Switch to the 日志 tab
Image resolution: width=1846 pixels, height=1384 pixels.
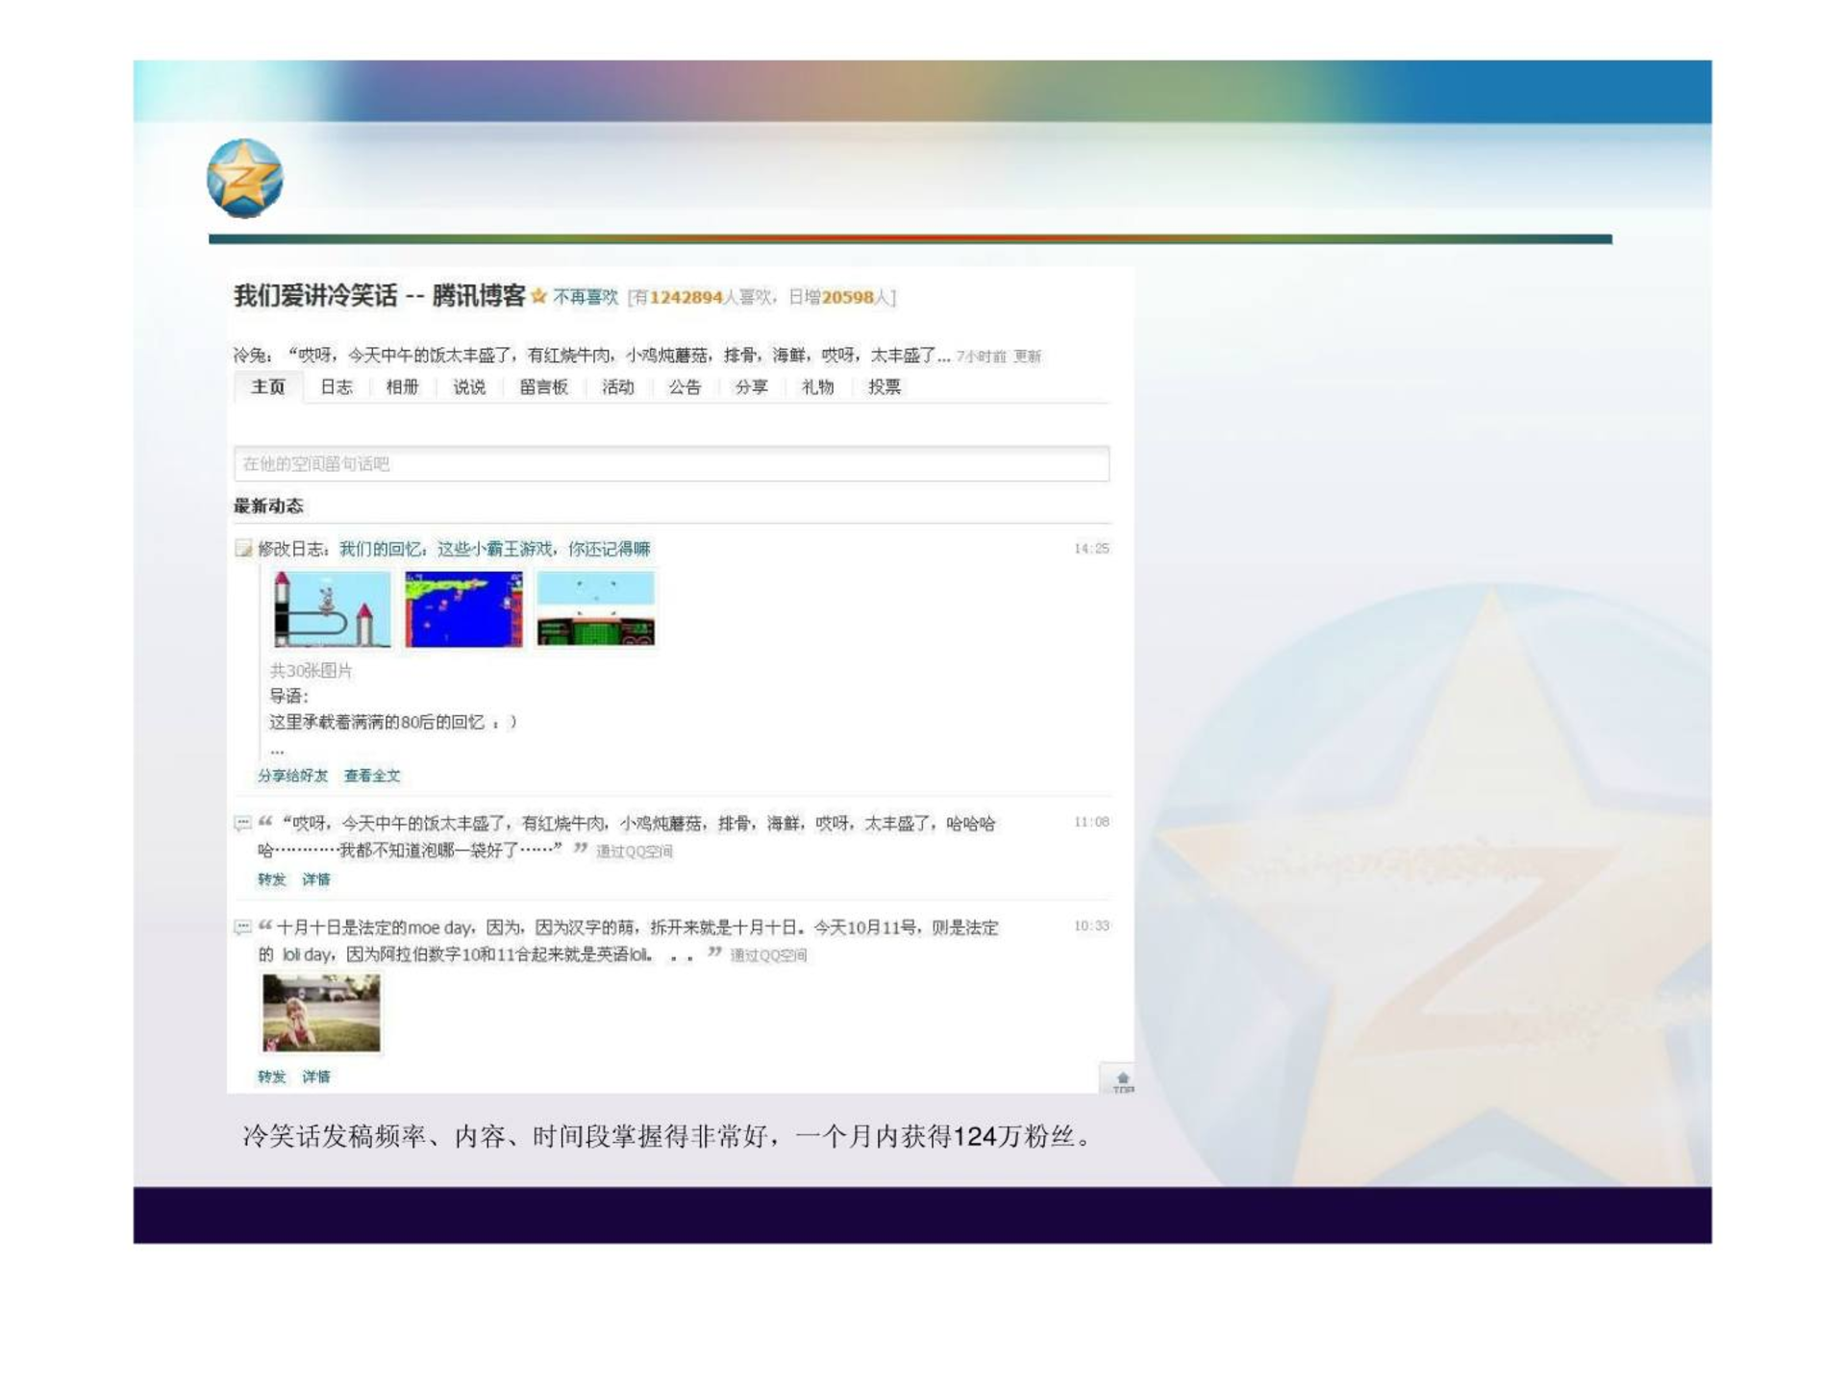coord(337,387)
